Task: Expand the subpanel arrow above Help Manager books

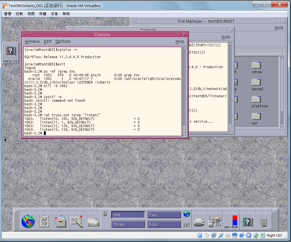Action: click(x=248, y=211)
